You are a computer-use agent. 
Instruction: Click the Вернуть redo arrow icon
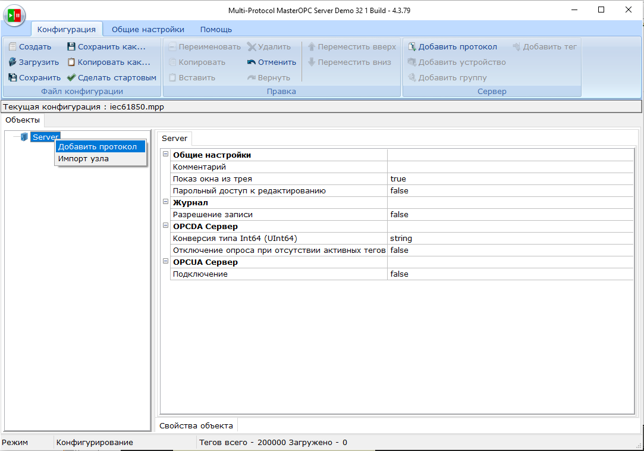point(252,77)
